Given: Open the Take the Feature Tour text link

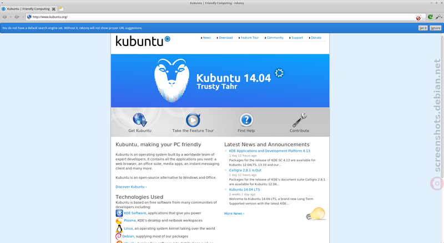Looking at the screenshot, I should tap(193, 131).
